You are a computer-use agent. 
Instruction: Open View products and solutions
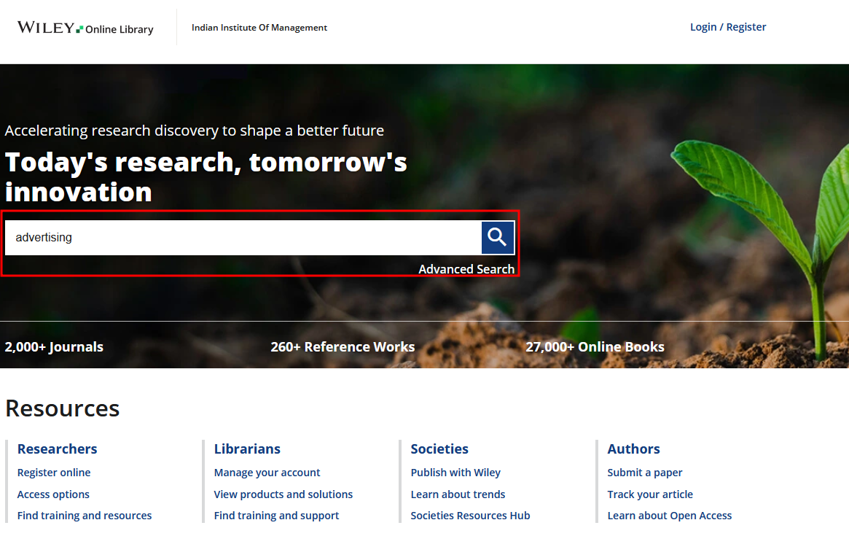point(283,494)
